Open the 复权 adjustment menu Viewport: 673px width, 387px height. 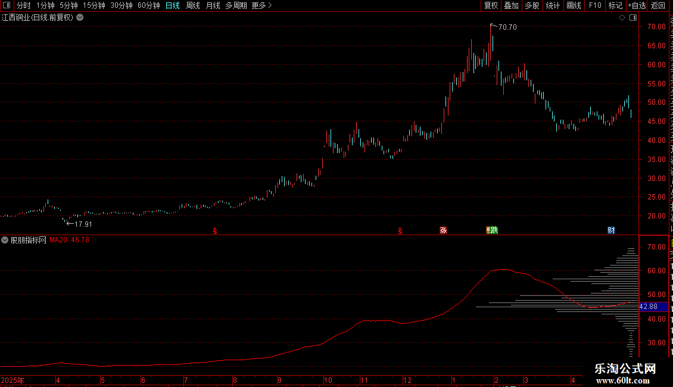491,5
